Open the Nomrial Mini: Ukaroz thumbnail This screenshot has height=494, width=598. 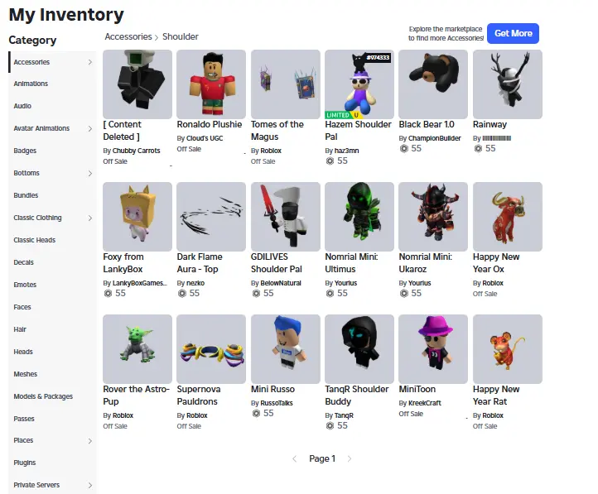(x=433, y=216)
